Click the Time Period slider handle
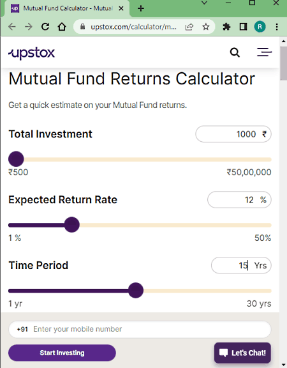This screenshot has height=368, width=287. point(136,290)
